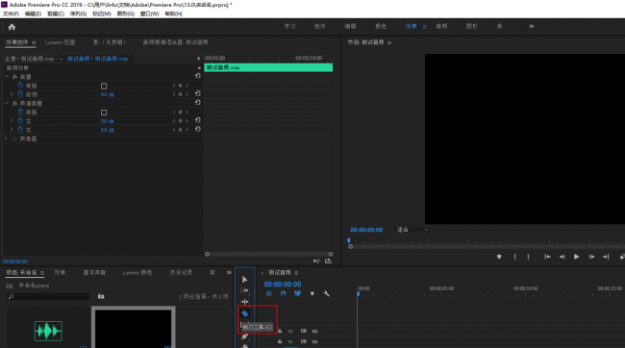Toggle sync lock for track V1
Viewport: 625px width, 348px height.
point(303,331)
